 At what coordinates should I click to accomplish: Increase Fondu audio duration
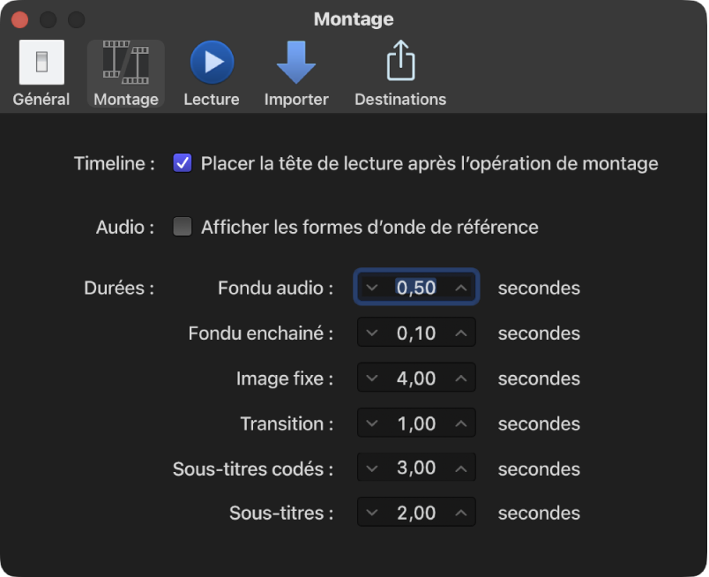click(460, 288)
